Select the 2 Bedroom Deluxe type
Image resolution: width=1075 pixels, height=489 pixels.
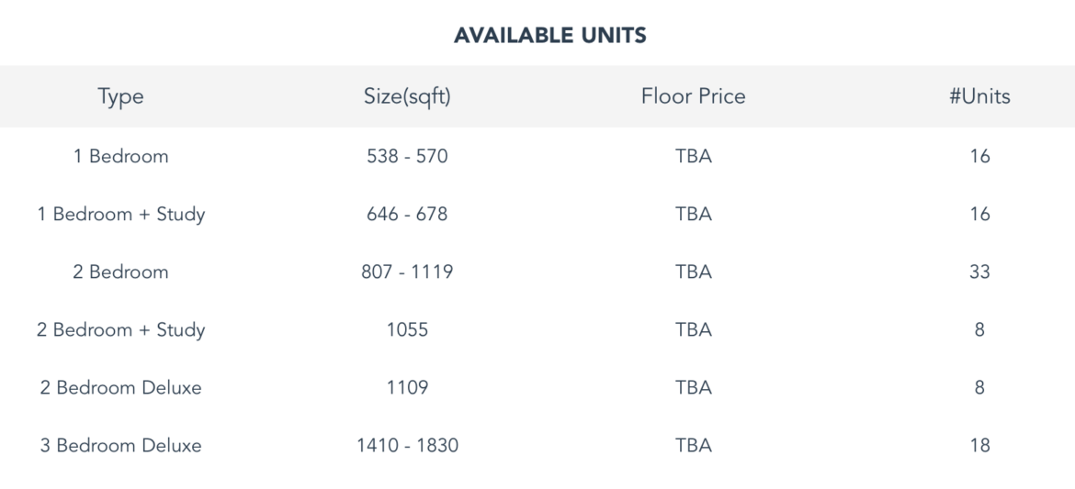[x=120, y=387]
